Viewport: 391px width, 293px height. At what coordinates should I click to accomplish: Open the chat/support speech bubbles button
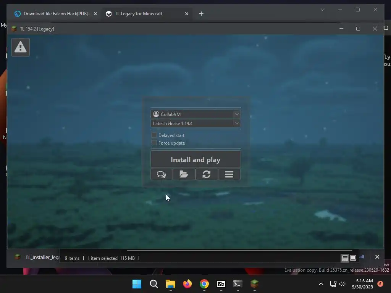tap(162, 174)
